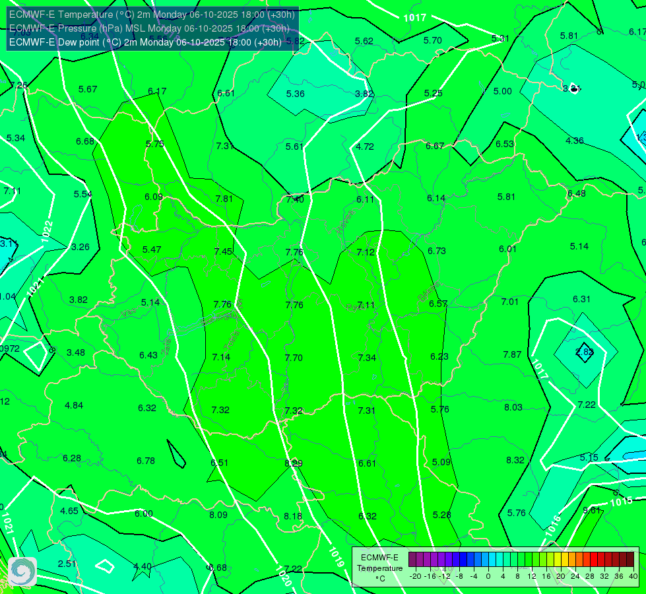This screenshot has height=594, width=646.
Task: Click the dew point value 5.36
Action: (x=296, y=94)
